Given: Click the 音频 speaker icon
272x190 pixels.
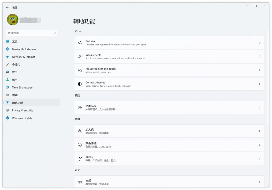Looking at the screenshot, I should pos(80,182).
